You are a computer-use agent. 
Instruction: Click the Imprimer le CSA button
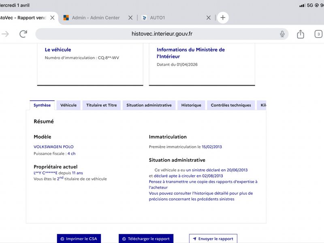tap(79, 239)
